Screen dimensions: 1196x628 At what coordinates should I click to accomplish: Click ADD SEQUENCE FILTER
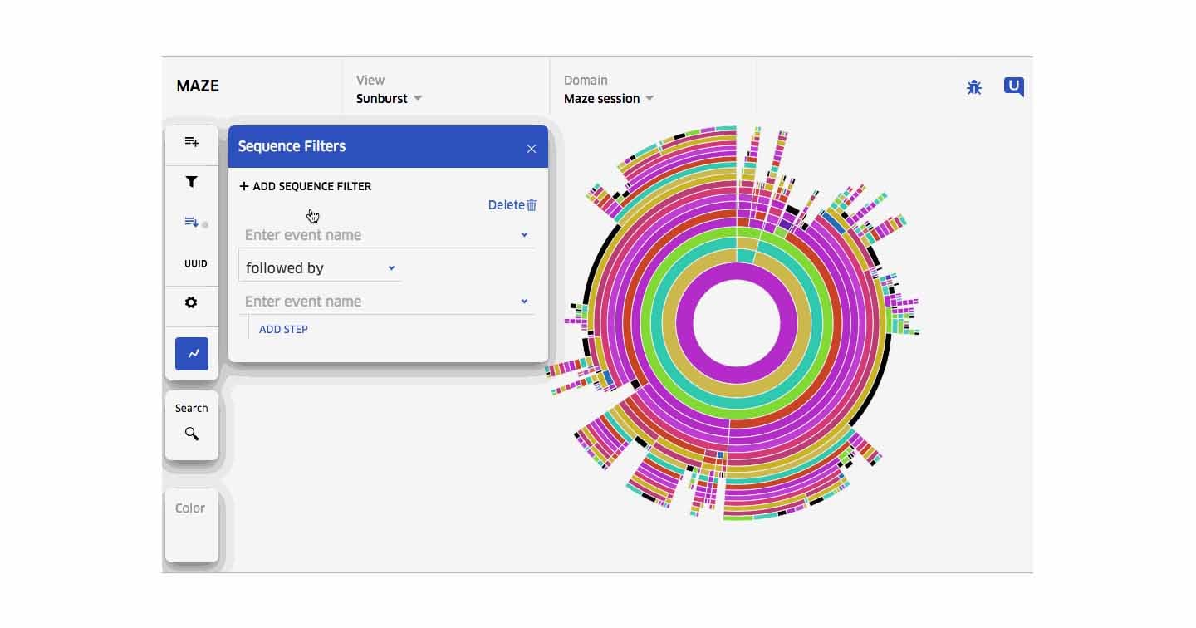pos(306,186)
